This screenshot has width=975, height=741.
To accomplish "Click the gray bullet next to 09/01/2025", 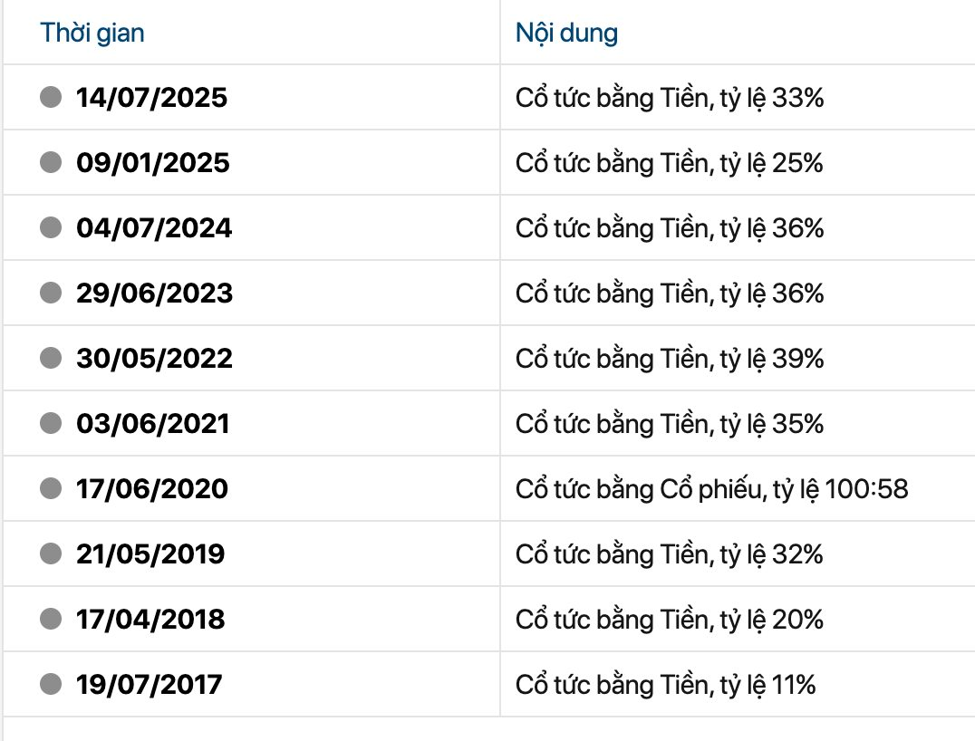I will (51, 161).
